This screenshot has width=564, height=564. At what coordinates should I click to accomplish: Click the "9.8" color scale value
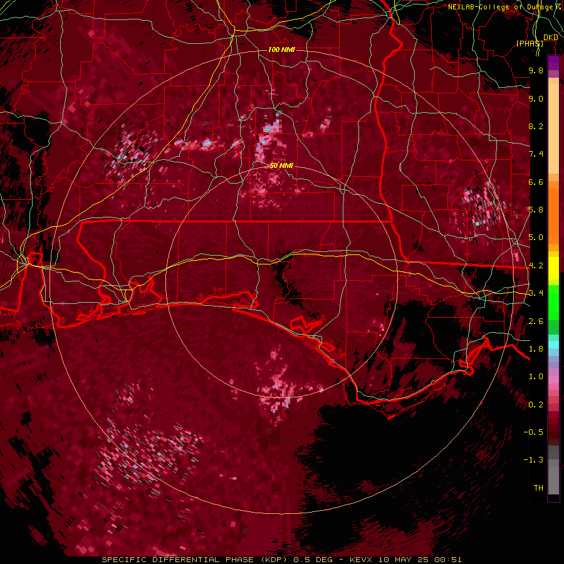tap(536, 70)
